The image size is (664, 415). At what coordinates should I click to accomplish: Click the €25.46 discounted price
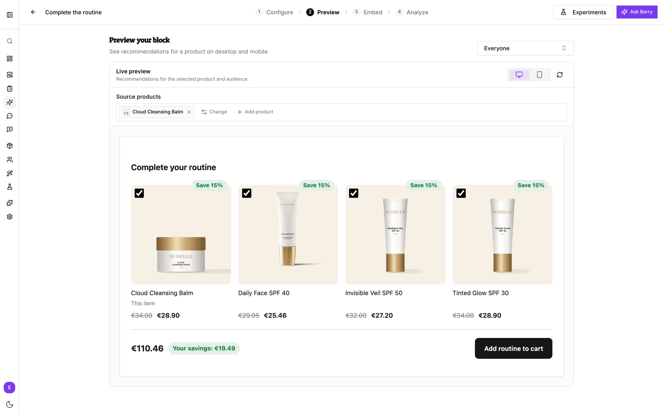pyautogui.click(x=275, y=316)
